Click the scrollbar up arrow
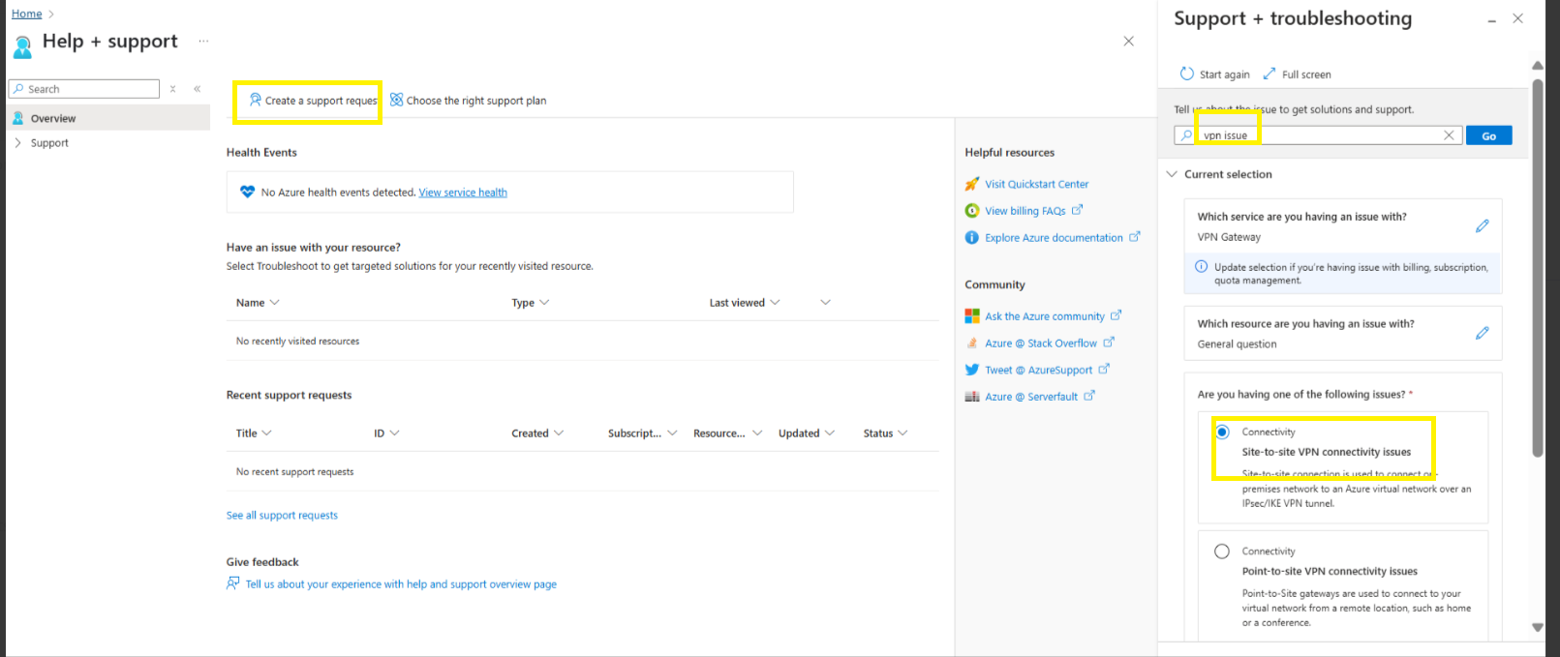This screenshot has height=657, width=1560. click(x=1538, y=66)
